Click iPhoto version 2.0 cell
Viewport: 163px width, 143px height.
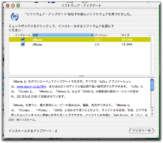point(97,44)
